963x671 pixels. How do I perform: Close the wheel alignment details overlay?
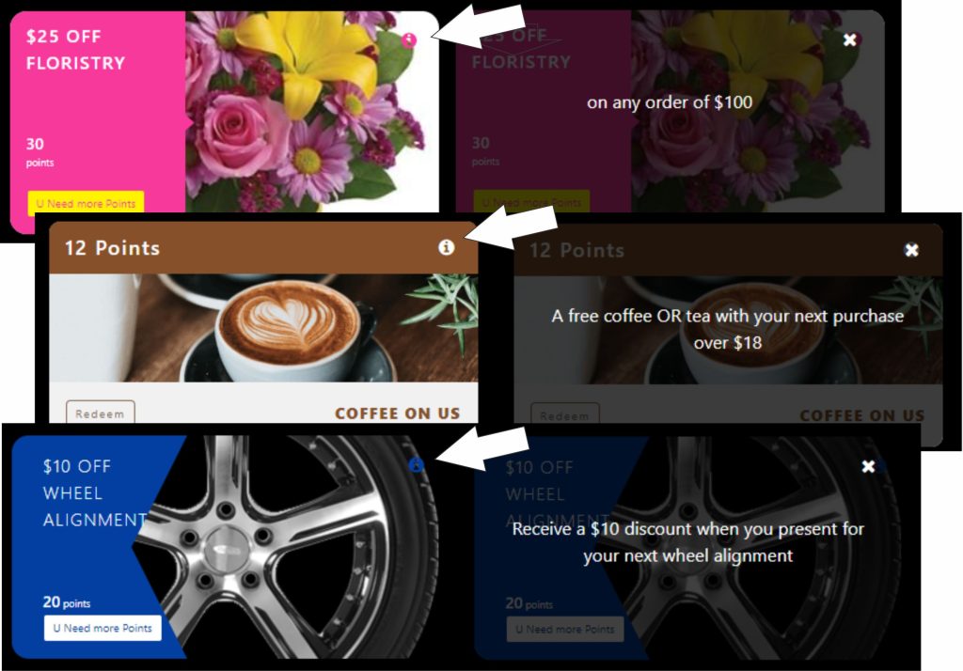(868, 466)
